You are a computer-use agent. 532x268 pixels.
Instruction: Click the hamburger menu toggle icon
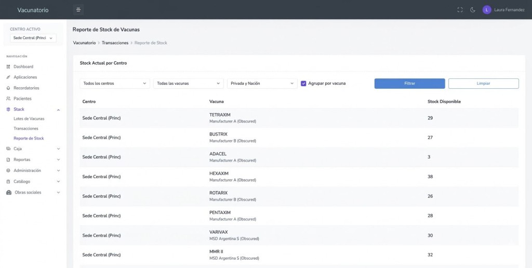coord(78,9)
